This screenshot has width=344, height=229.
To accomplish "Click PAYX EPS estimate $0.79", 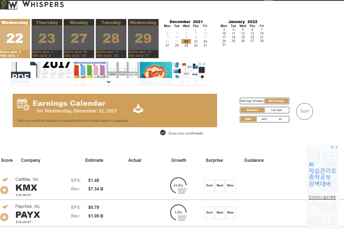I will 94,207.
